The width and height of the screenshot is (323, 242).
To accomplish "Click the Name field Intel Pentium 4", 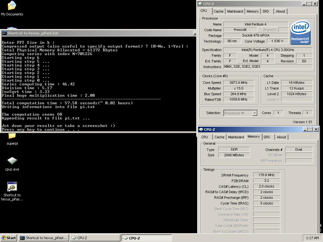I will point(255,24).
